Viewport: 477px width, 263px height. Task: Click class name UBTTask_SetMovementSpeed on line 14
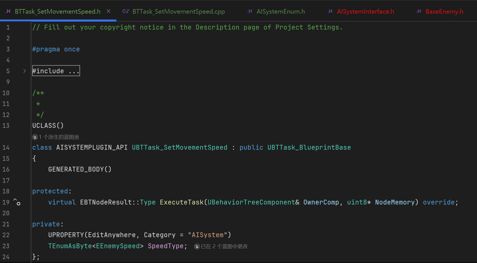(180, 147)
